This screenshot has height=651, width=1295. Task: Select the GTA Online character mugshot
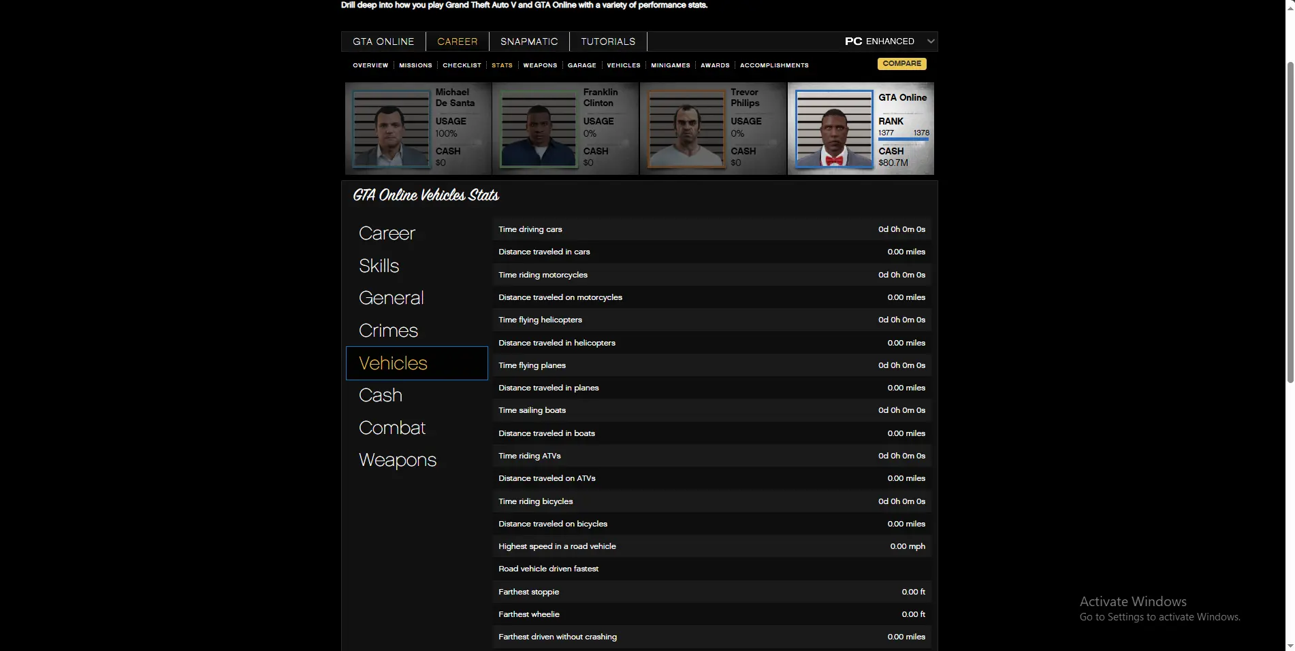coord(833,129)
